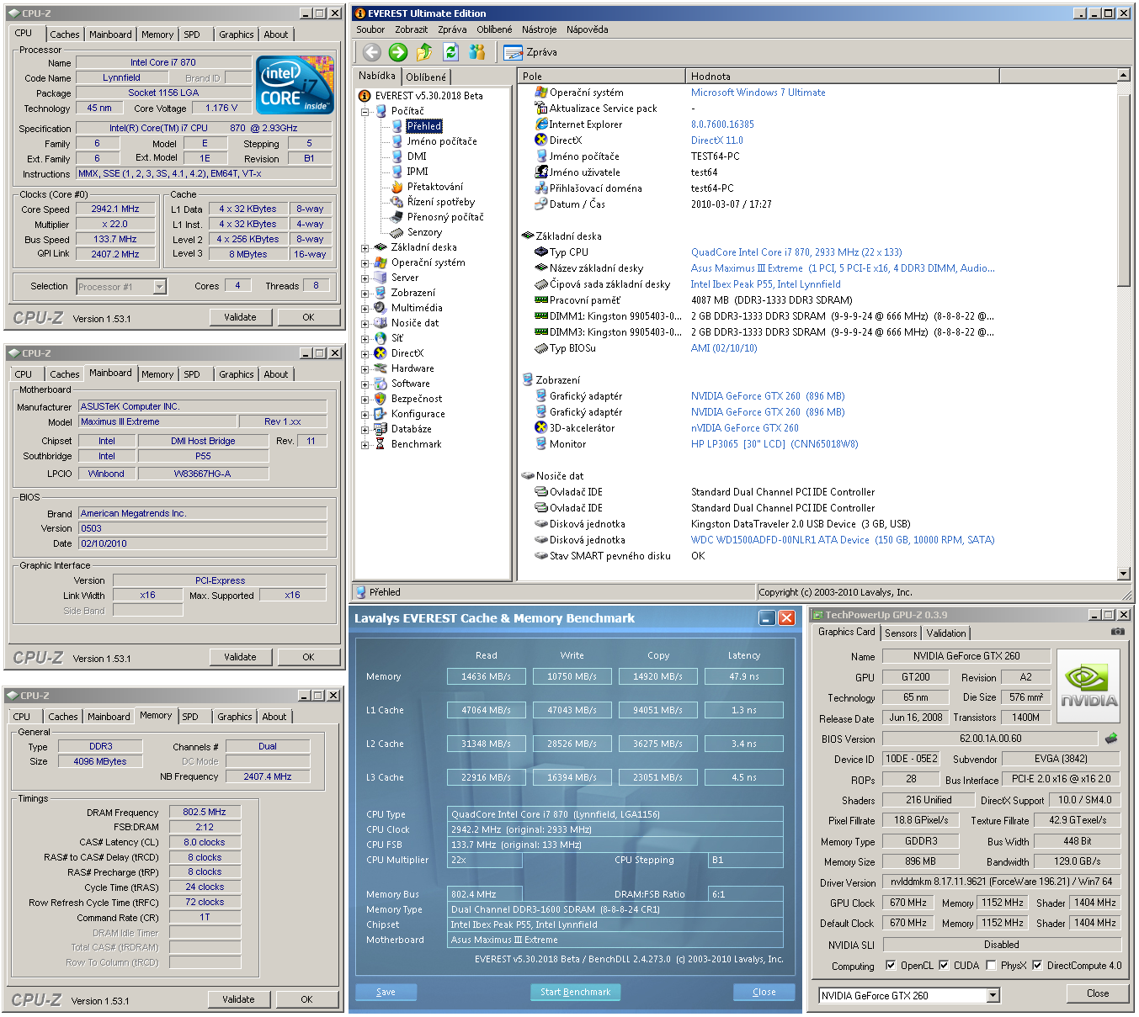
Task: Open Graphics tab in CPU-Z Mainboard window
Action: [236, 374]
